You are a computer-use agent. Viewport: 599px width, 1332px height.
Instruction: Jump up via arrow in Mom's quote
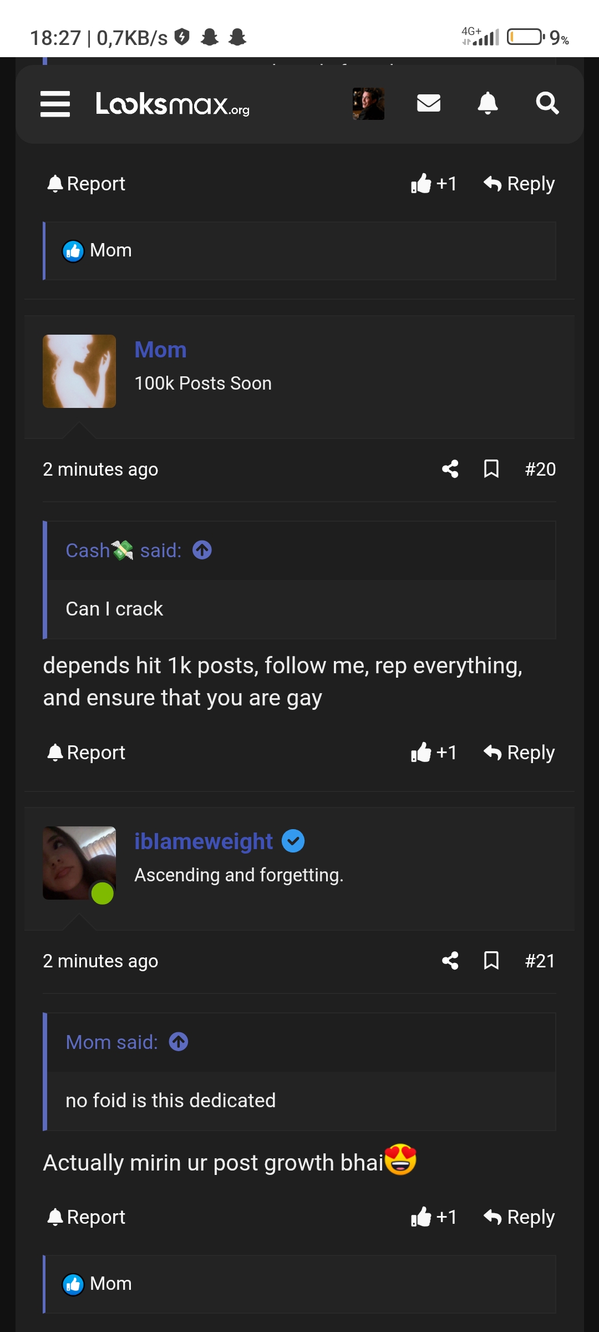tap(177, 1042)
